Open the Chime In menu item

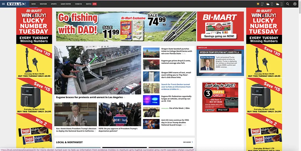78,4
